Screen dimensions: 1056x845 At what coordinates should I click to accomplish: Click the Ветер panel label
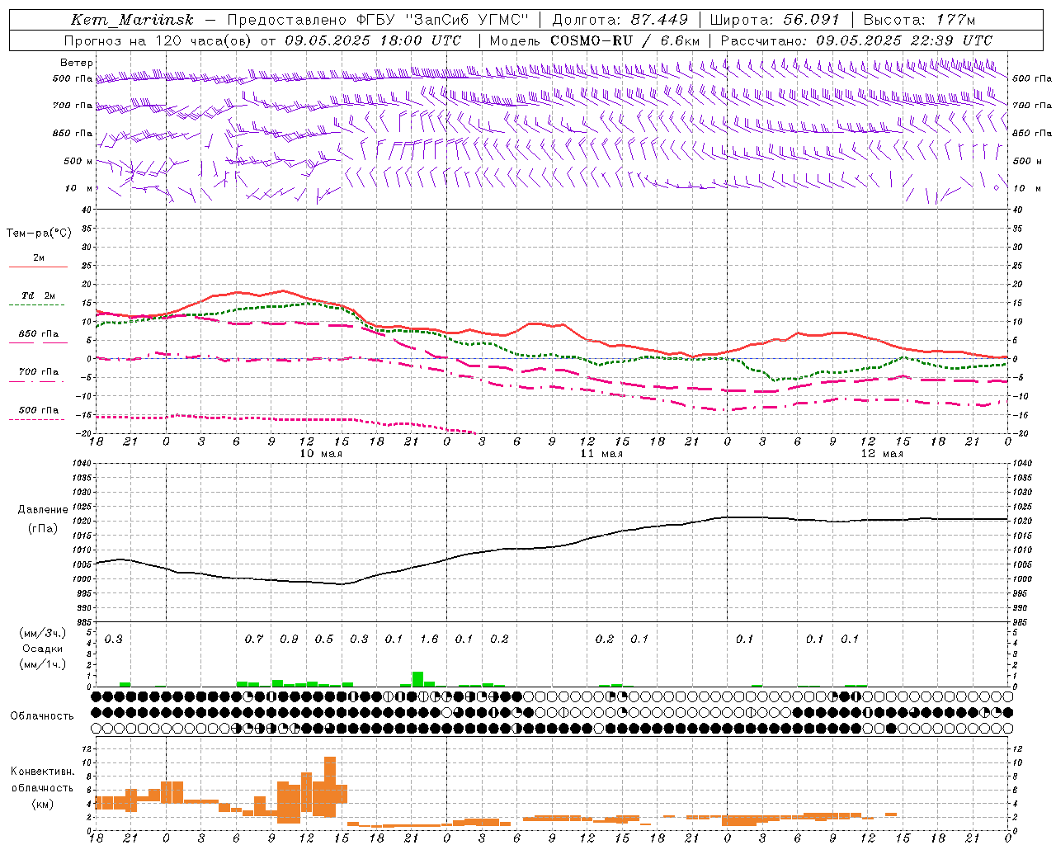coord(77,63)
